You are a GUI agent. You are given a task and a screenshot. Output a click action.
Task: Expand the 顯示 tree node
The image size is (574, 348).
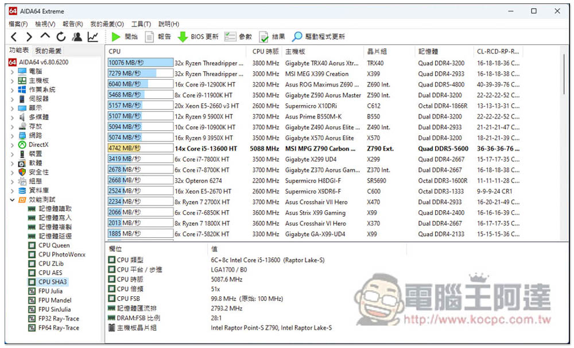point(12,108)
